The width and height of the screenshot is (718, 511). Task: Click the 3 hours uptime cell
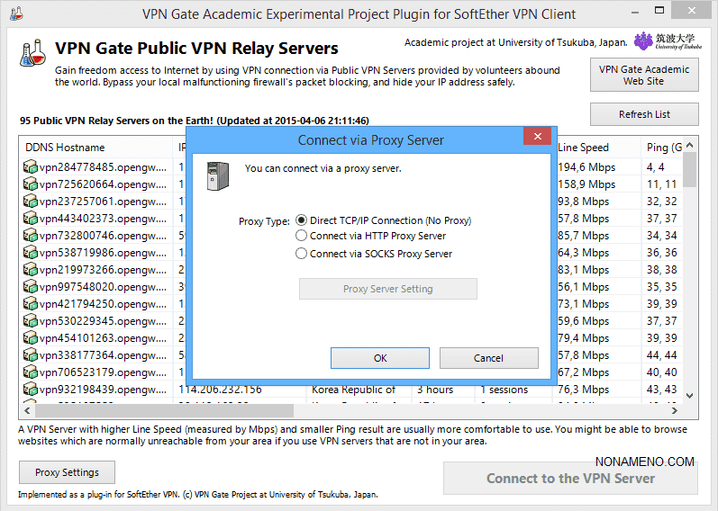click(x=435, y=390)
